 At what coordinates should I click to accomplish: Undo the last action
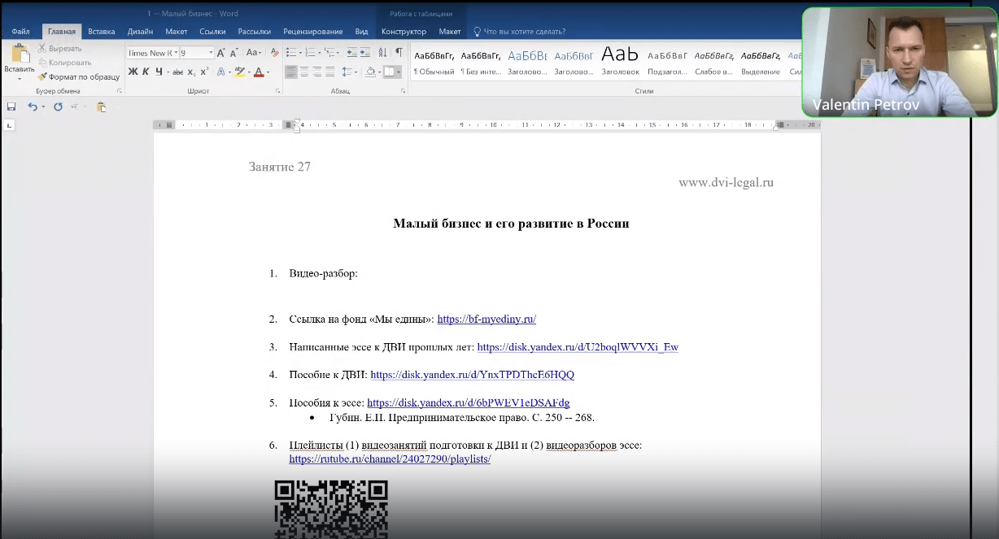coord(32,106)
